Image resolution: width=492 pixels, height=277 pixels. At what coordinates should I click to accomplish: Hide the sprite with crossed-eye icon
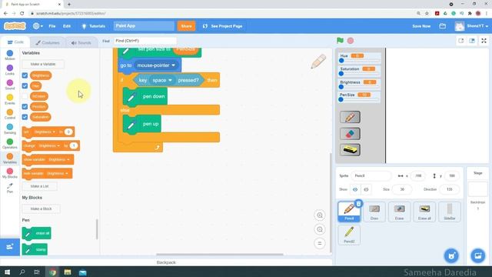366,189
